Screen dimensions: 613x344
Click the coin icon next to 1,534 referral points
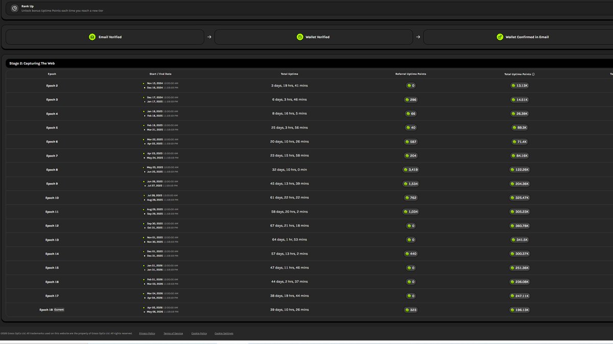406,183
